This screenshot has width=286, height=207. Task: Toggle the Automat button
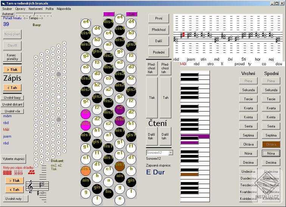pos(8,14)
